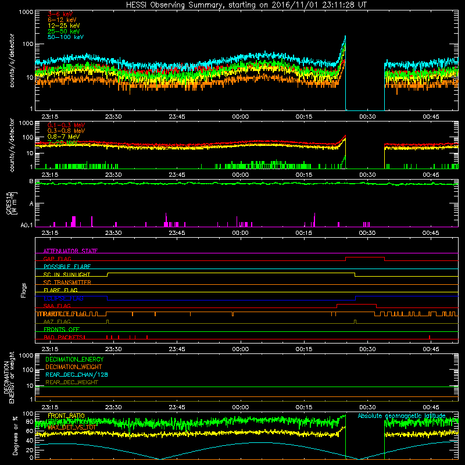The image size is (465, 465).
Task: Click the "23:30" tick under the decimation panel
Action: click(113, 407)
